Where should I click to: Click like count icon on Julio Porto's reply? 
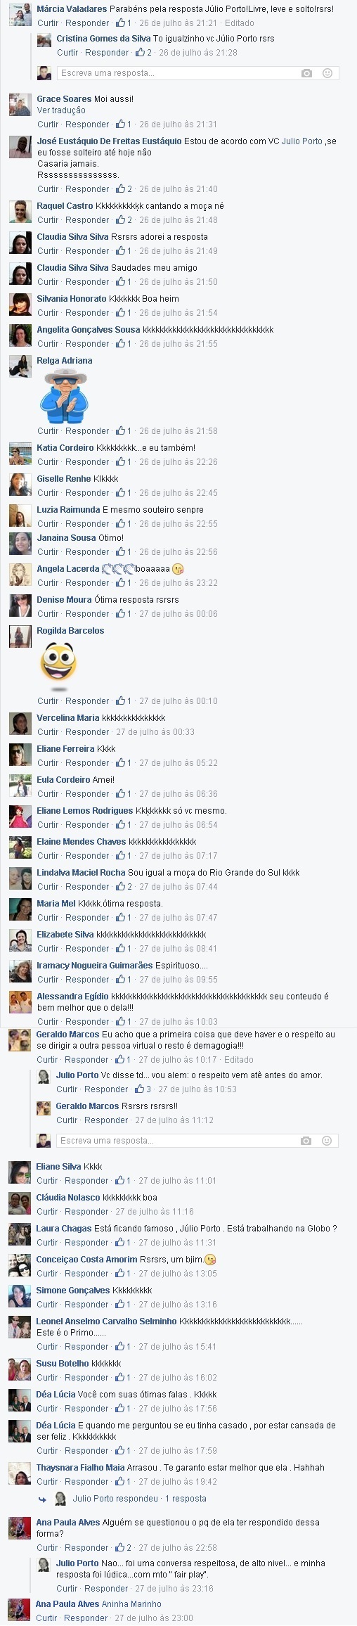(140, 1089)
